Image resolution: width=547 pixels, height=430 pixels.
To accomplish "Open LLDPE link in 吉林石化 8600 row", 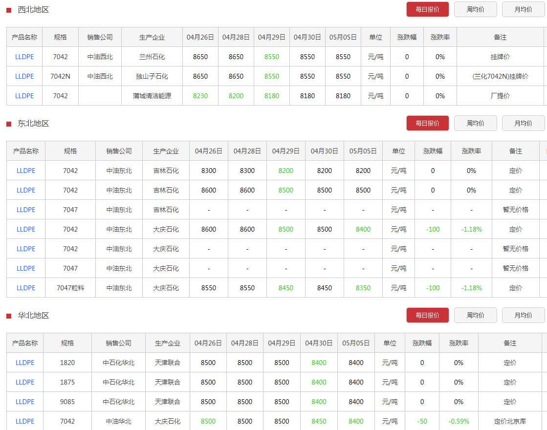I will pyautogui.click(x=26, y=190).
